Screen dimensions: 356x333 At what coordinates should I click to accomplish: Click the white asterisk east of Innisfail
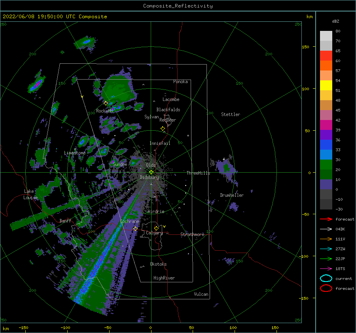pos(188,136)
